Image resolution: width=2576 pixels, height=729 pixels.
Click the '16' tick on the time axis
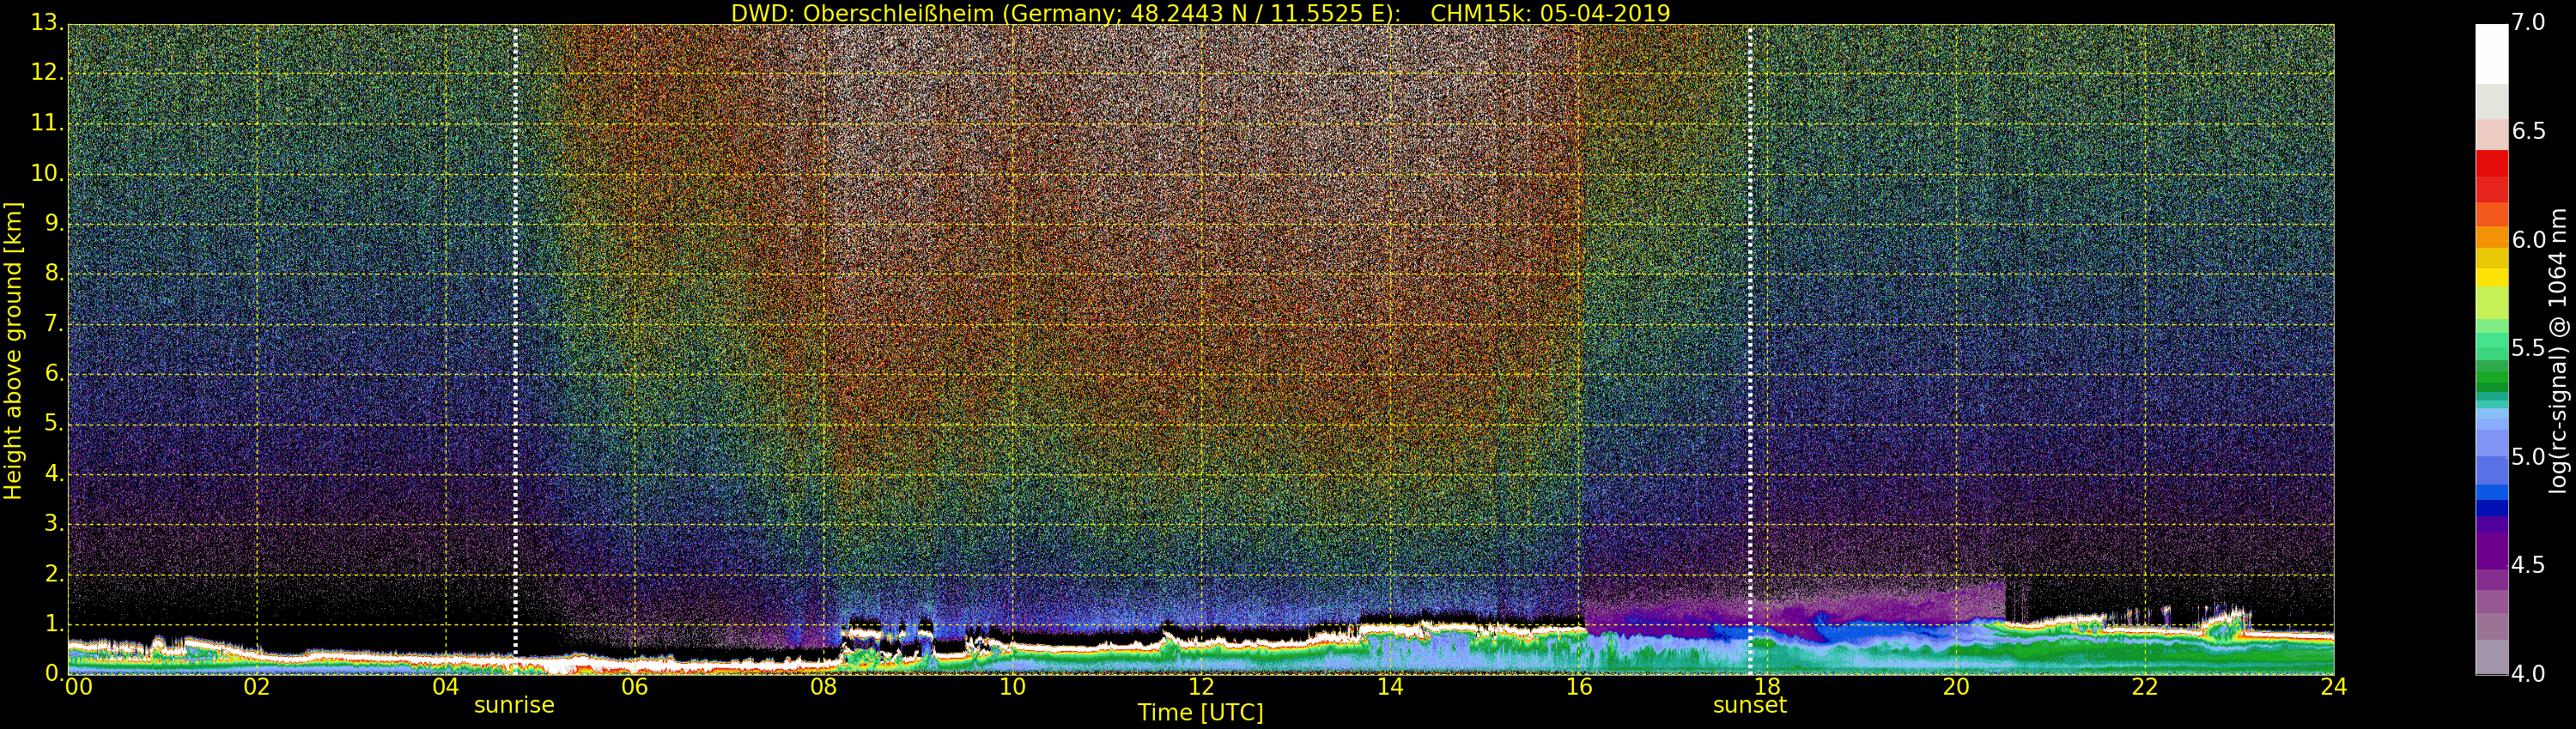pos(1579,687)
